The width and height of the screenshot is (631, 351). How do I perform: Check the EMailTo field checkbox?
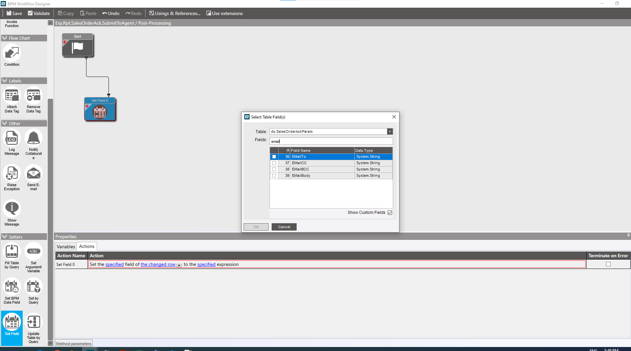[x=274, y=157]
